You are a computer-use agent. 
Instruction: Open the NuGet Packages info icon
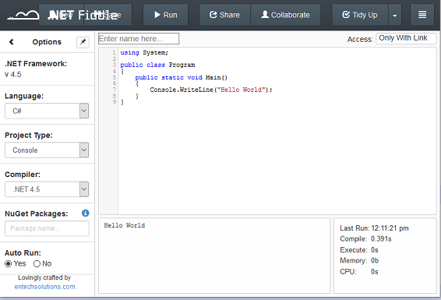86,214
